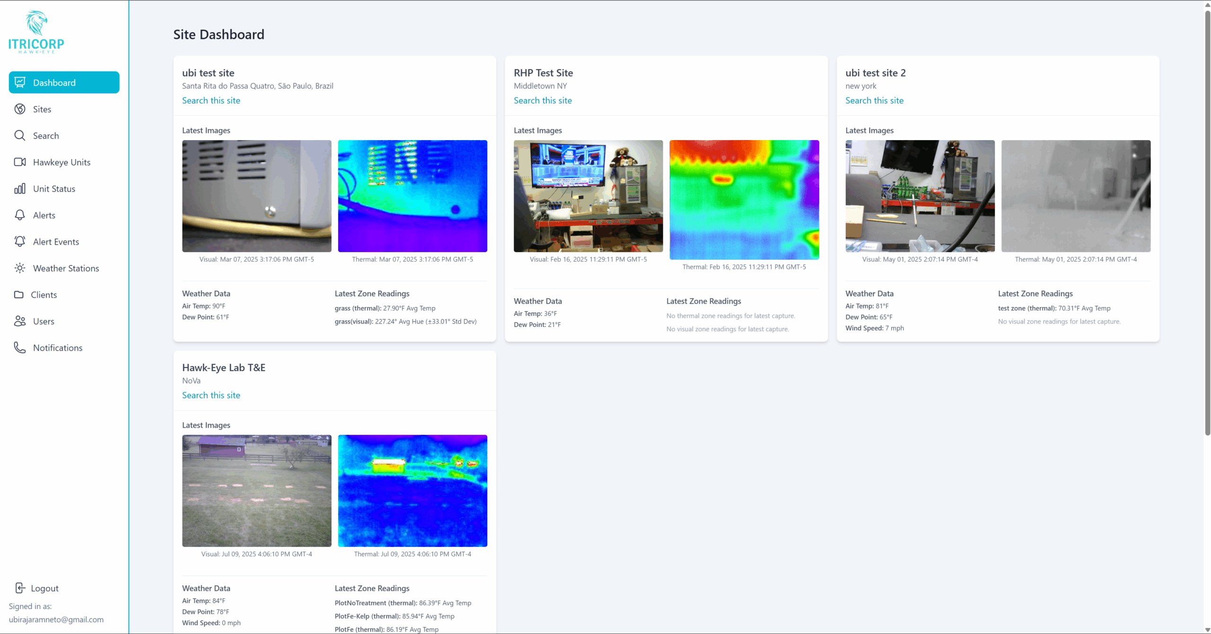
Task: Click the Notifications phone icon
Action: point(20,348)
